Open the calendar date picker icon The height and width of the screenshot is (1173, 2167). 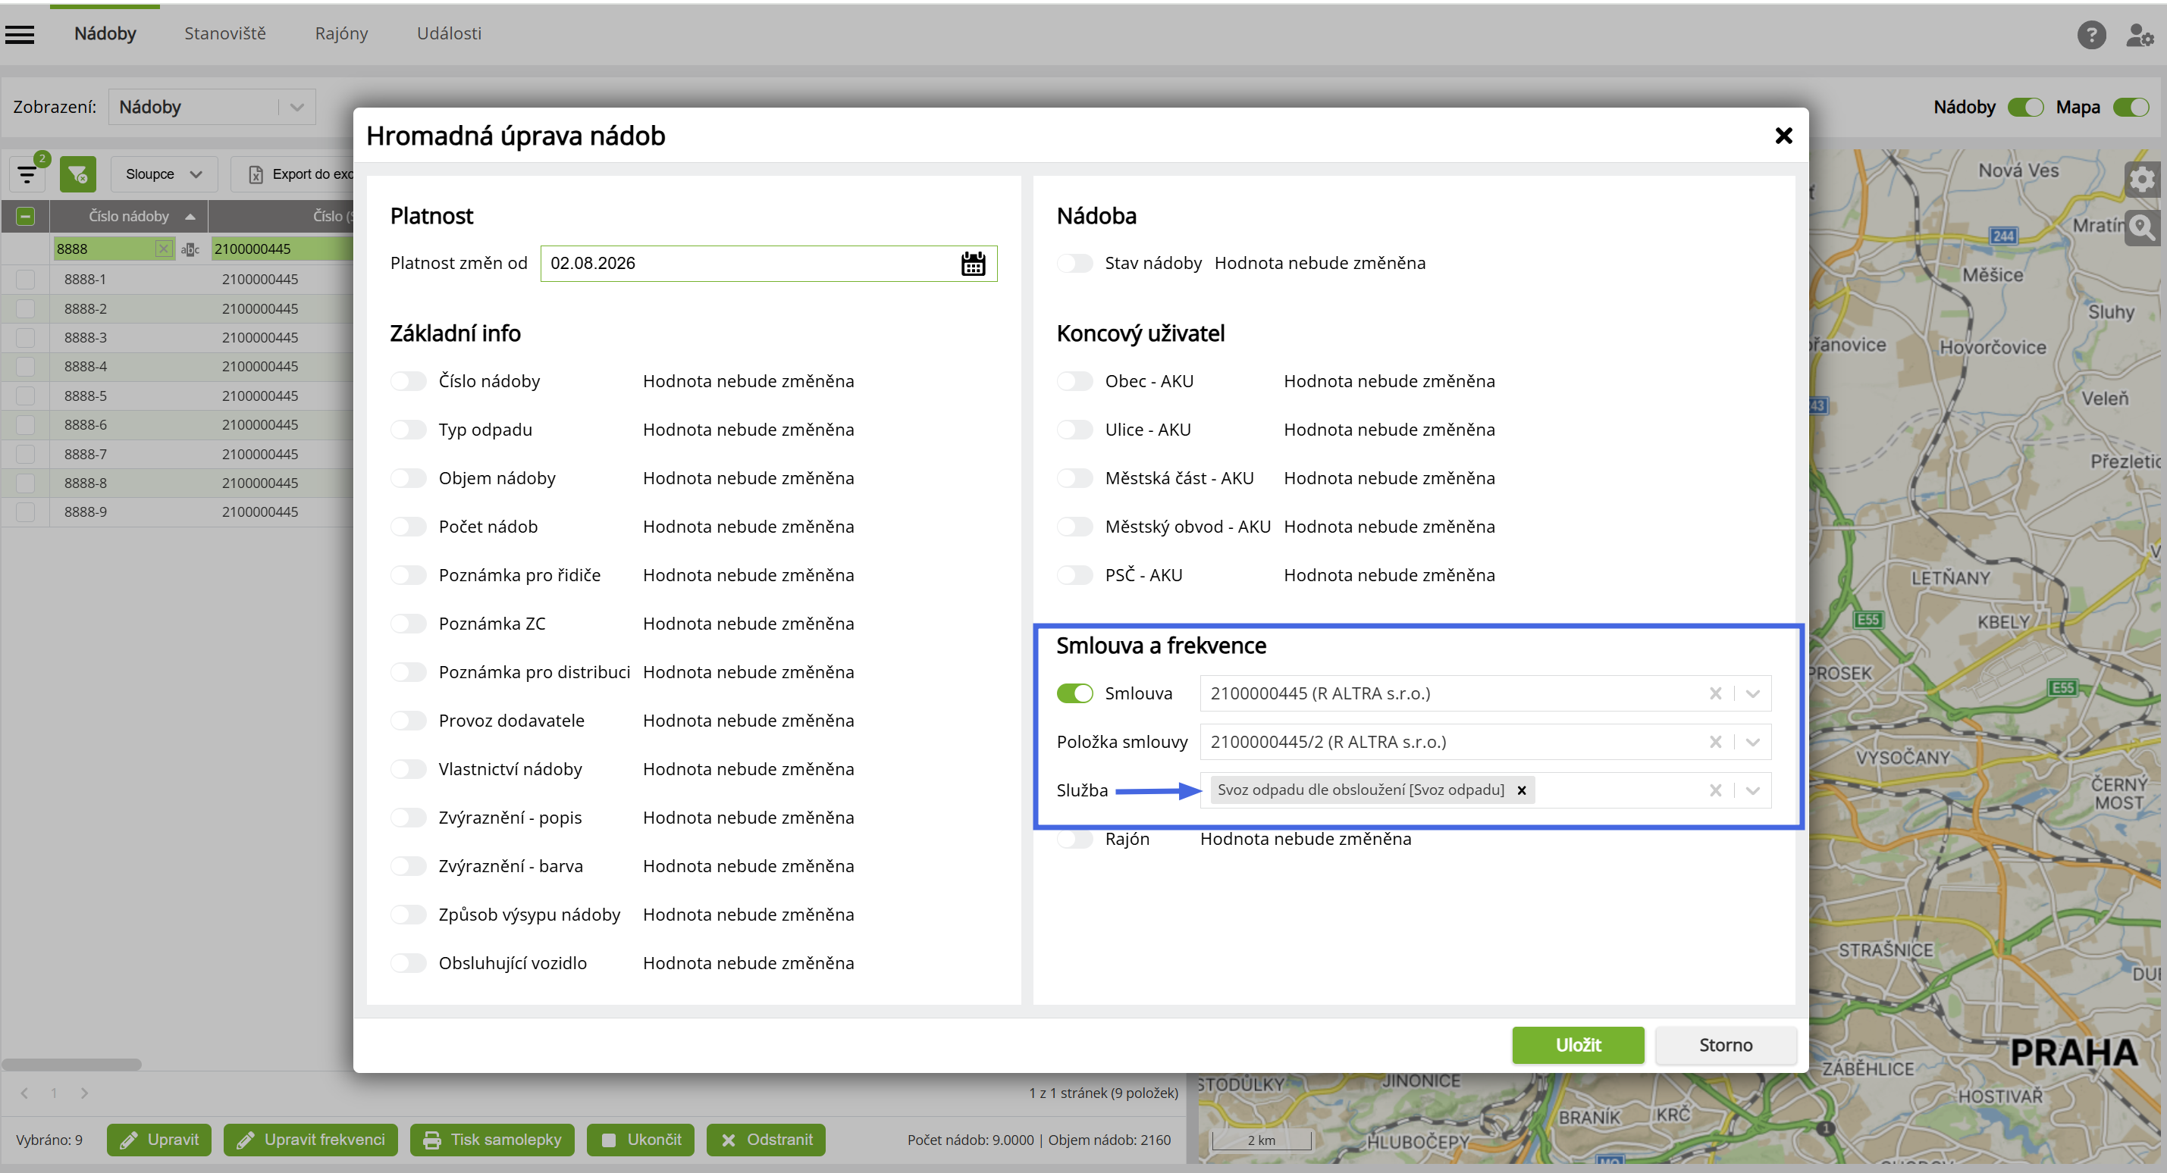974,263
